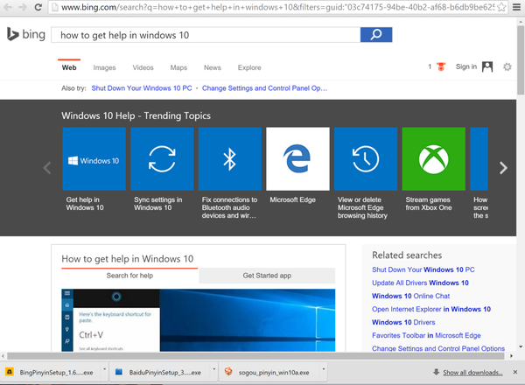This screenshot has width=525, height=385.
Task: Click the Sign in profile avatar icon
Action: click(x=487, y=66)
